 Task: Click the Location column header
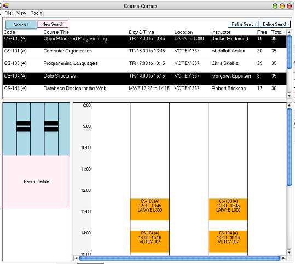(183, 32)
